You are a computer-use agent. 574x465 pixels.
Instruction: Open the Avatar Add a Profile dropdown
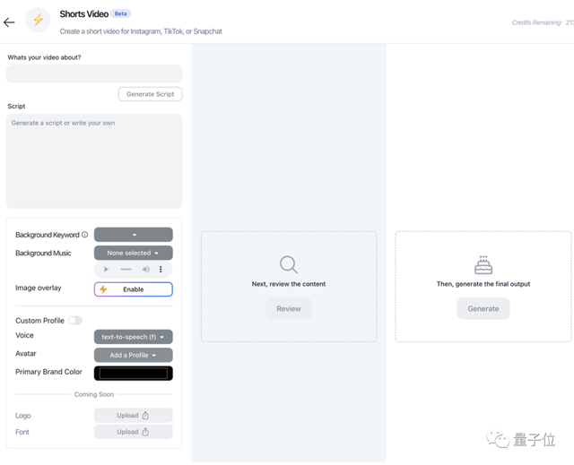[133, 355]
